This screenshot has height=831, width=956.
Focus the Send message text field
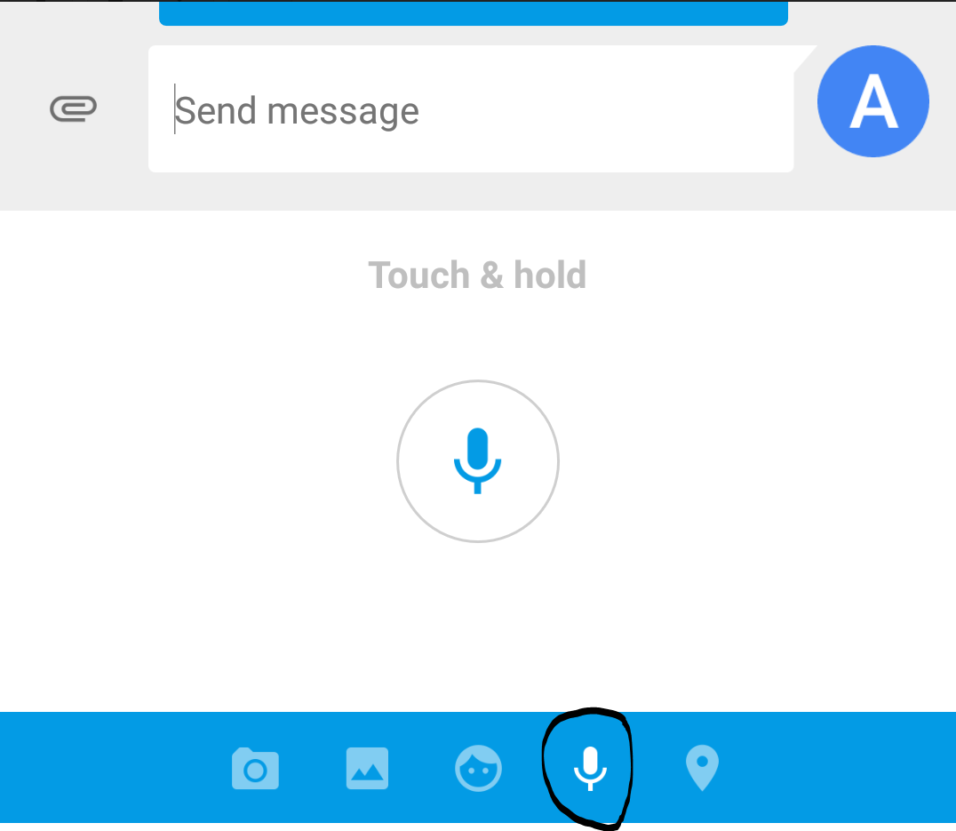coord(471,109)
